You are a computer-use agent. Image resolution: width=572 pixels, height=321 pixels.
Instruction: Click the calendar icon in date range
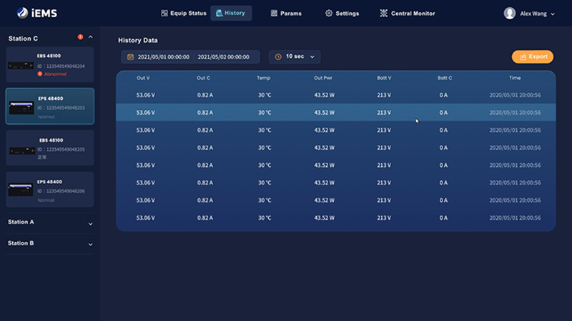point(130,56)
